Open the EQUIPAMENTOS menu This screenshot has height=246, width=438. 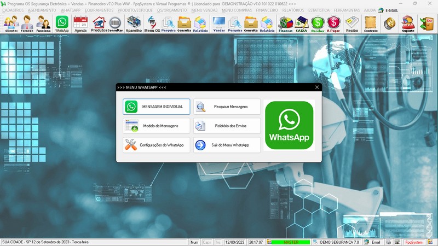pyautogui.click(x=99, y=10)
